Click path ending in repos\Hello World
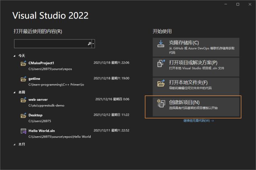Screen dimensions: 256x170 click(60, 137)
